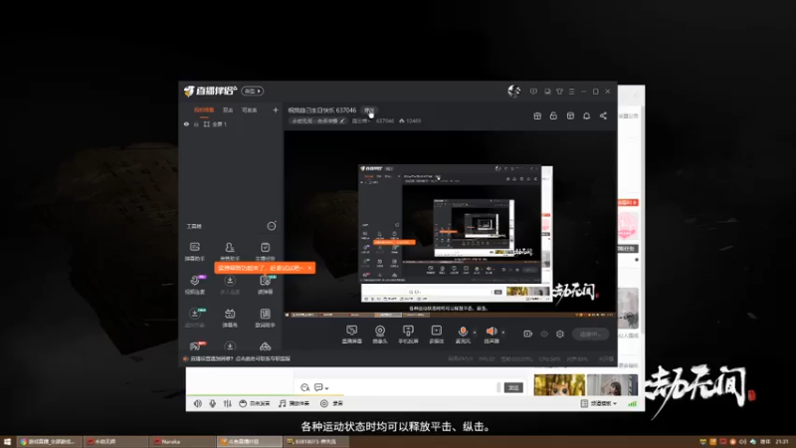Open the user avatar in the title bar

coord(513,91)
